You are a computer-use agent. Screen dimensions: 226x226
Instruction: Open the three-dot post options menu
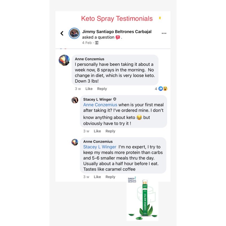point(164,33)
